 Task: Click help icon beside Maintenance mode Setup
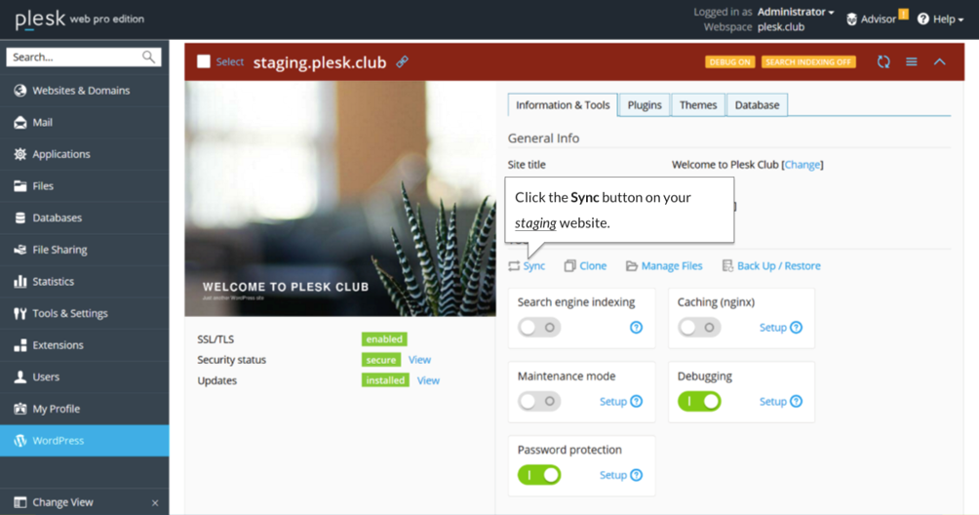click(x=636, y=402)
